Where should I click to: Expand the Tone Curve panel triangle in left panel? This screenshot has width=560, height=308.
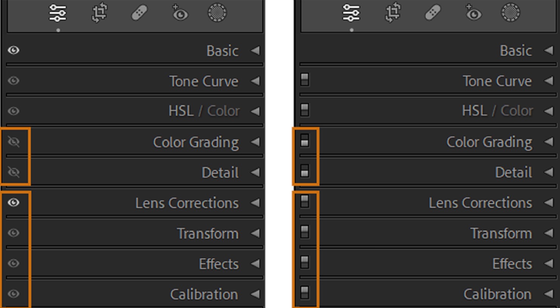(x=255, y=81)
